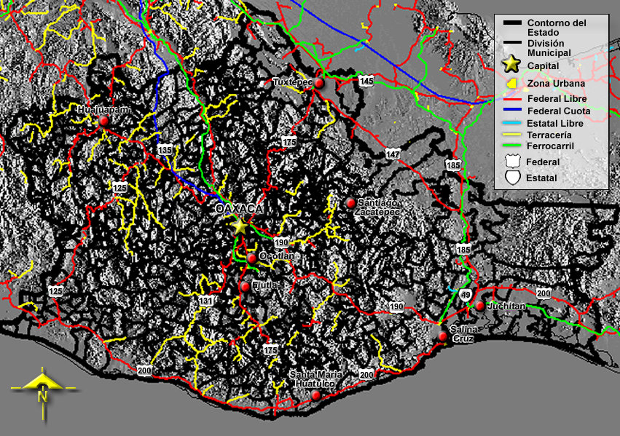Image resolution: width=620 pixels, height=436 pixels.
Task: Select the Salina Cruz red dot marker
Action: (443, 336)
